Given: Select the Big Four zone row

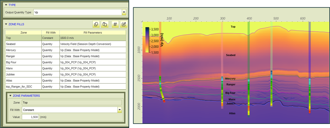Looking at the screenshot, I should [66, 62].
